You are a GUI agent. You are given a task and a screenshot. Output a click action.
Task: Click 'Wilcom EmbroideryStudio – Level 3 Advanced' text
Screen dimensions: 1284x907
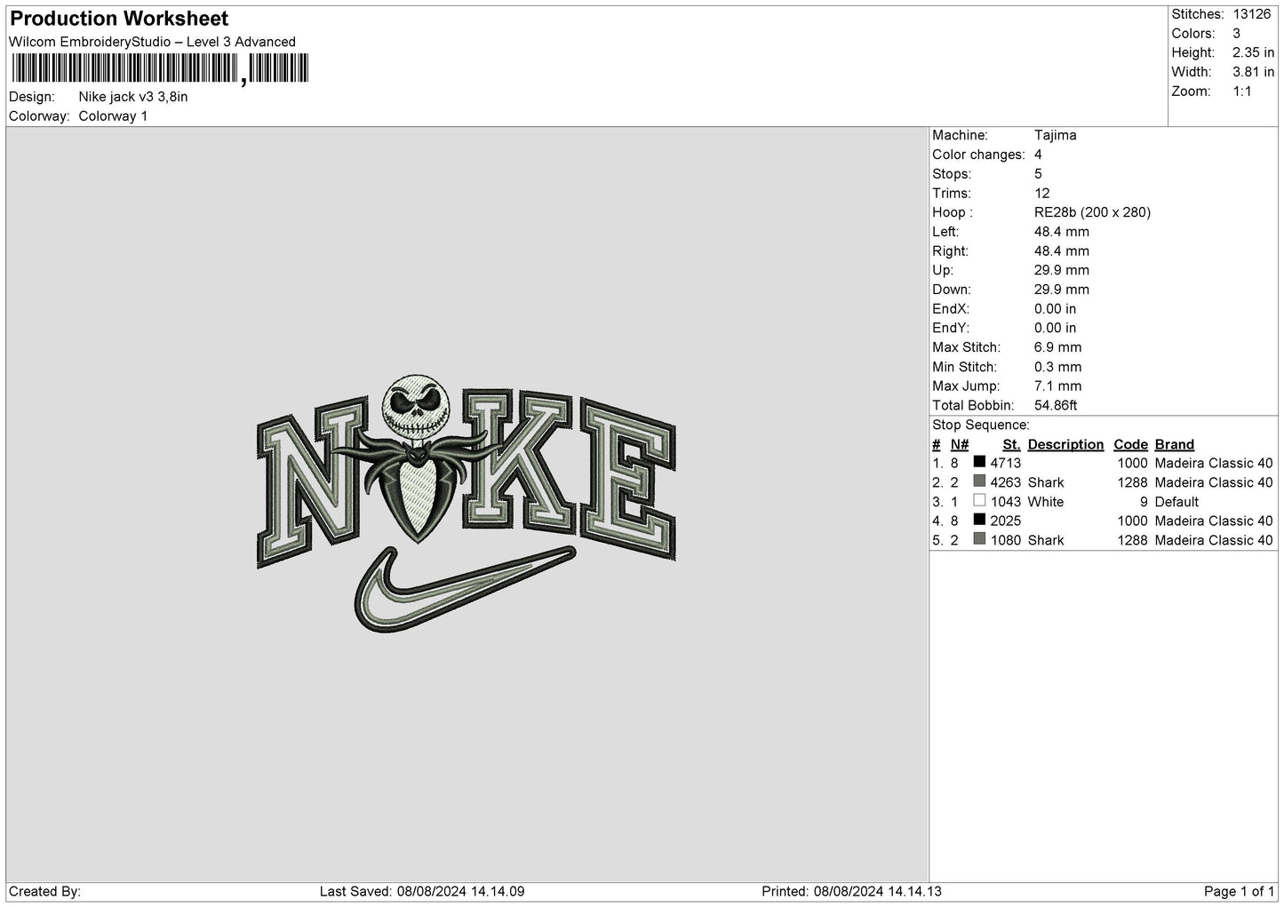[x=152, y=42]
